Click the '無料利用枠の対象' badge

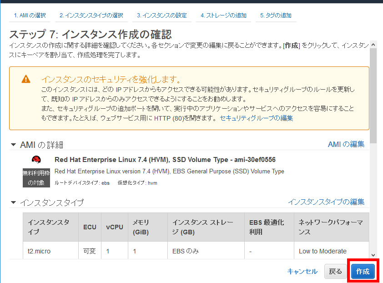pos(36,177)
